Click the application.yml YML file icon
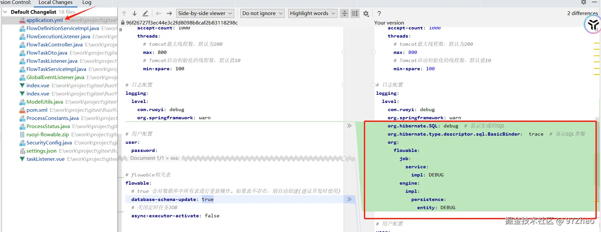 22,20
